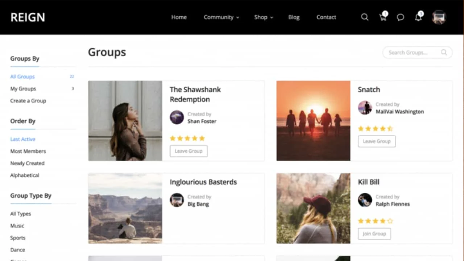Select My Groups filter

pyautogui.click(x=23, y=88)
